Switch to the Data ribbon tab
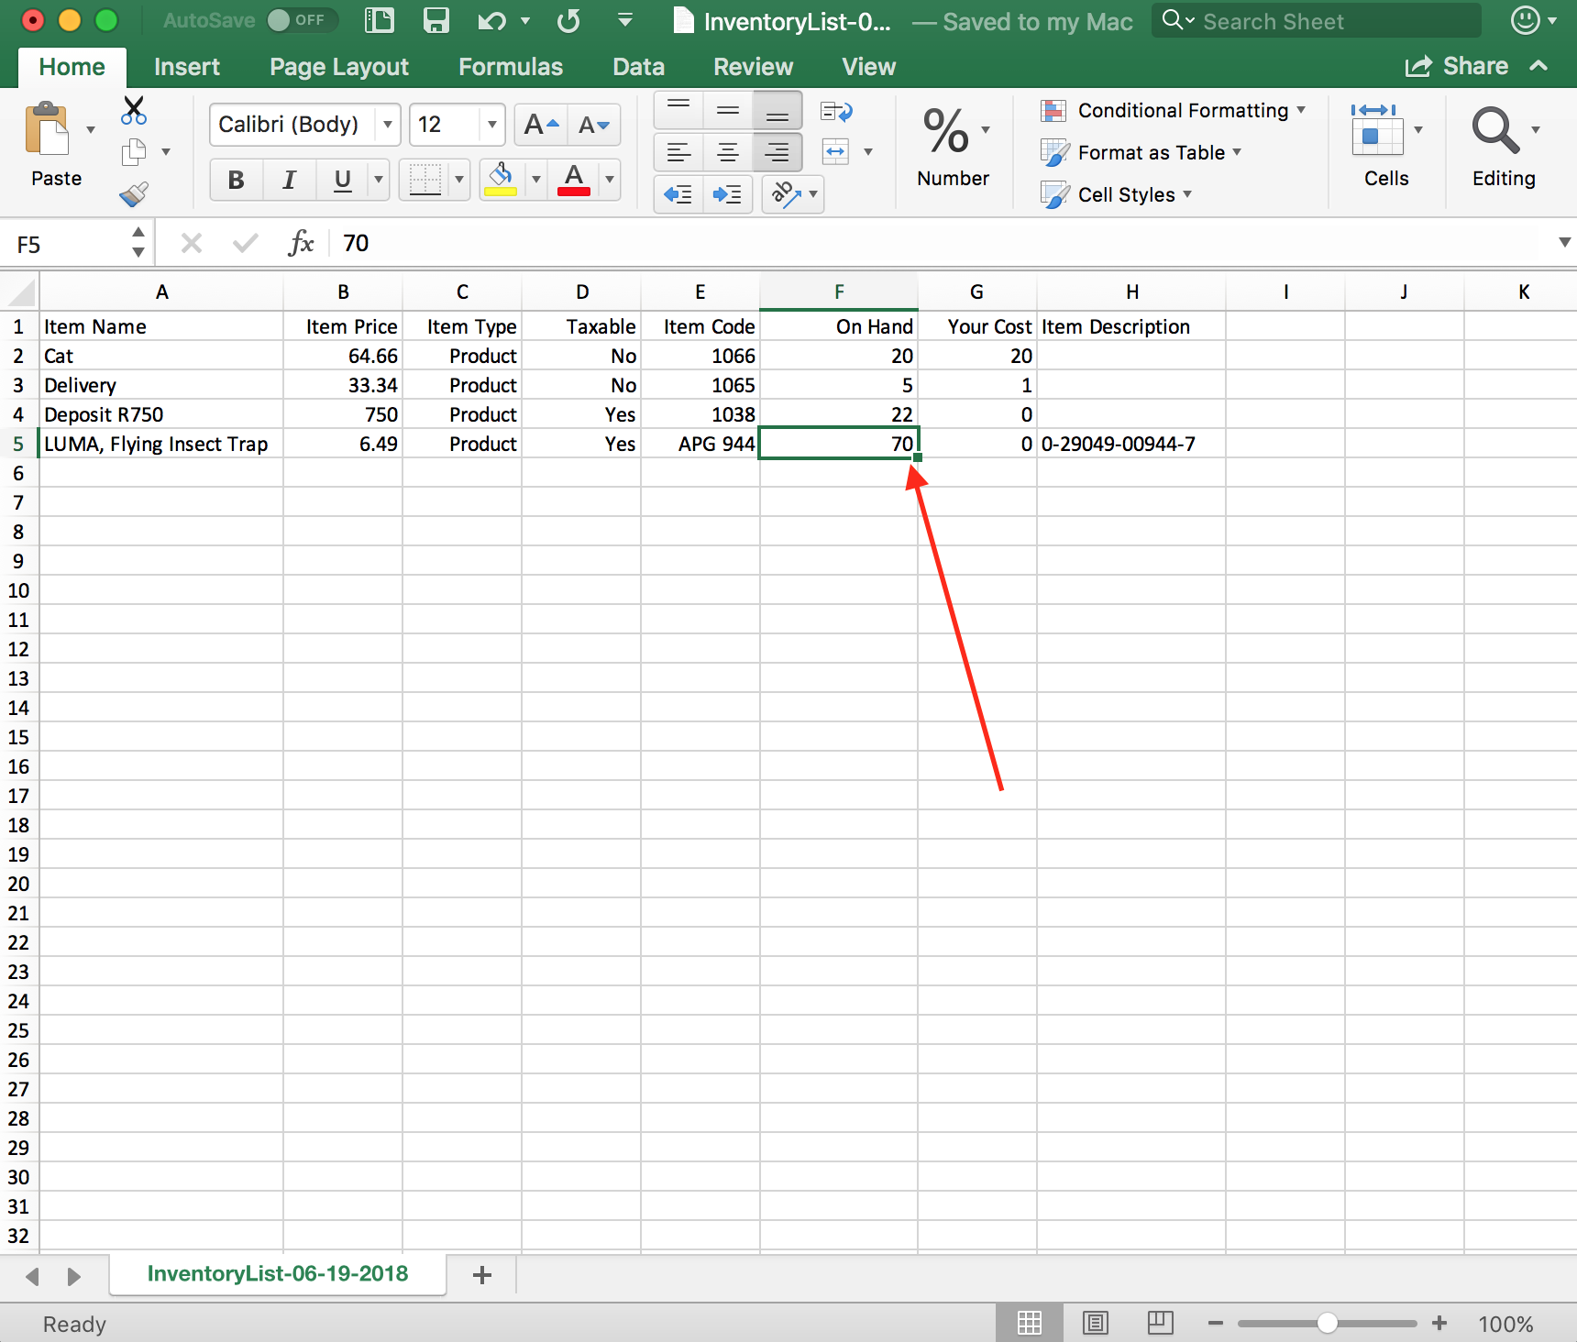This screenshot has height=1342, width=1577. [638, 67]
